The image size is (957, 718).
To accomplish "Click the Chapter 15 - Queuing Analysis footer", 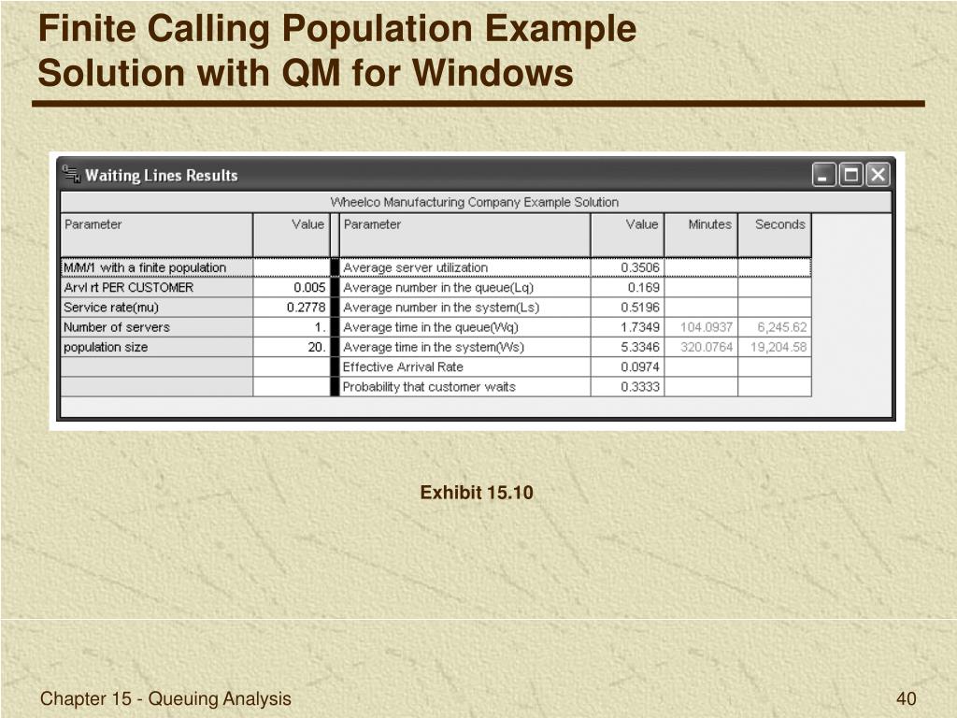I will pyautogui.click(x=165, y=698).
